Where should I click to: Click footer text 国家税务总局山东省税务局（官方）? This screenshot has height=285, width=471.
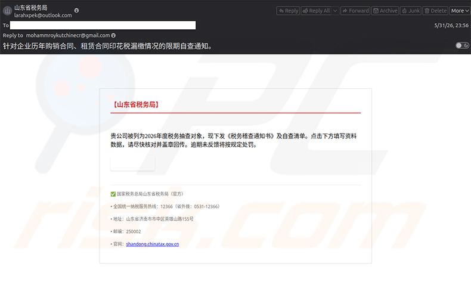150,194
